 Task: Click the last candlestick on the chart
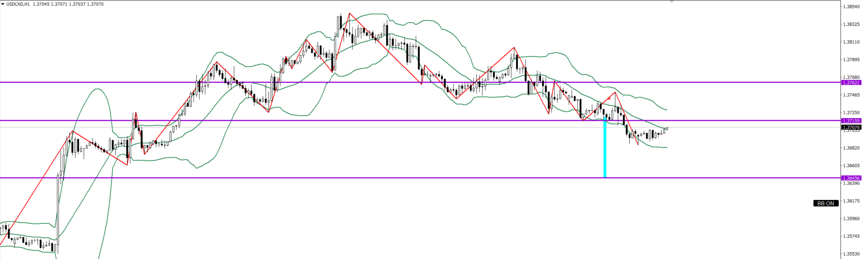[x=667, y=129]
